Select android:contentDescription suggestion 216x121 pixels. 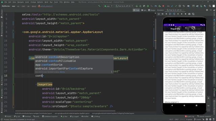click(x=74, y=57)
